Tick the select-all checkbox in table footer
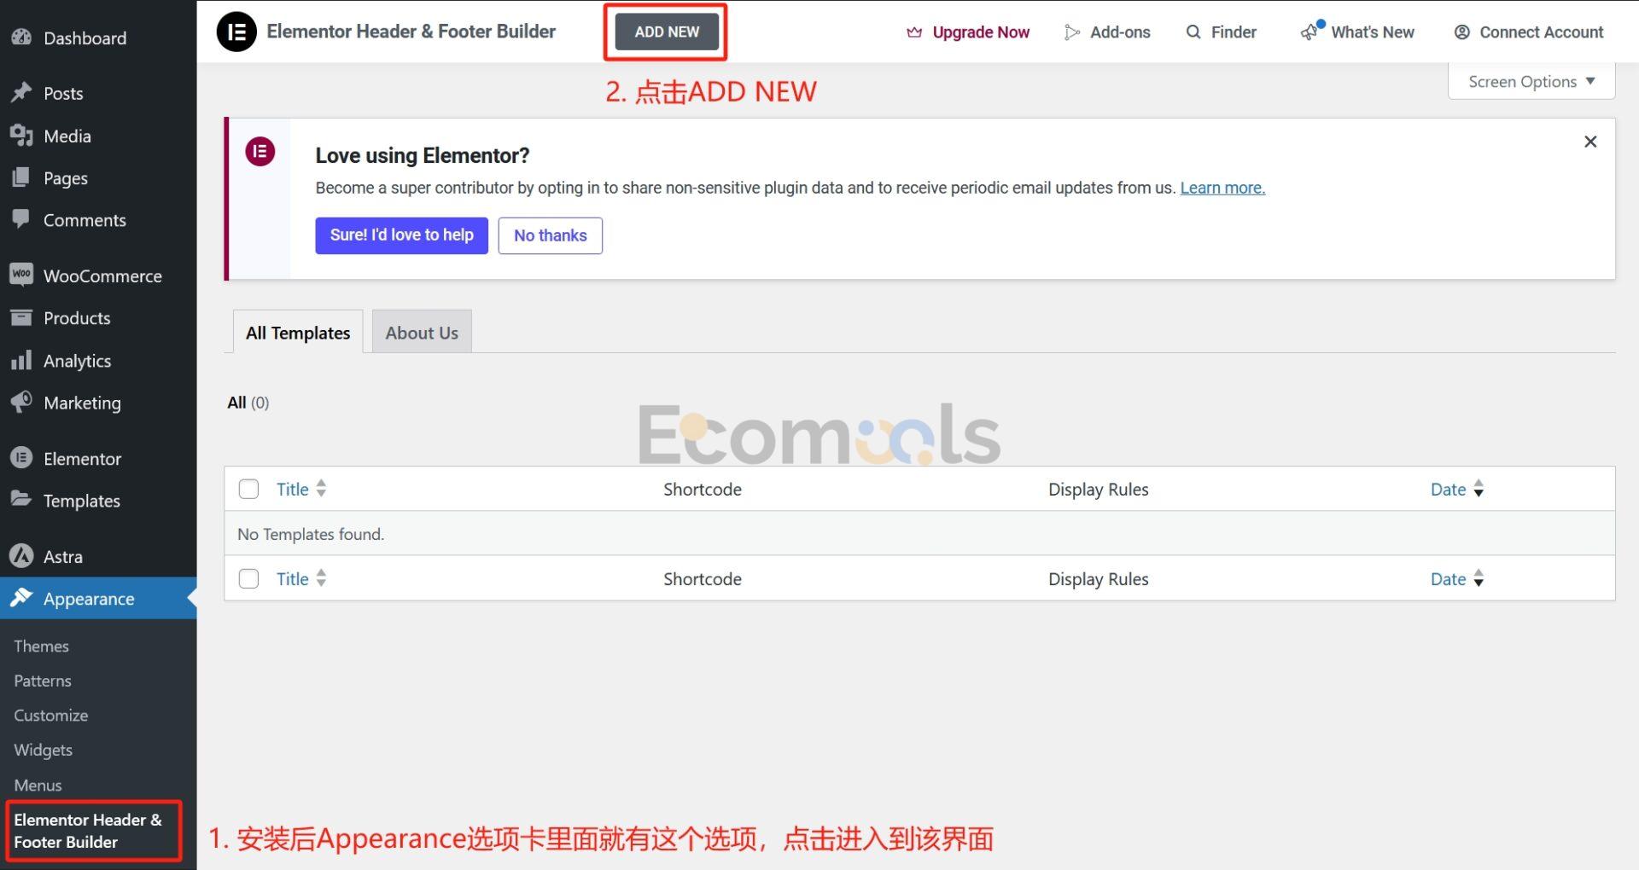Image resolution: width=1639 pixels, height=870 pixels. [248, 579]
